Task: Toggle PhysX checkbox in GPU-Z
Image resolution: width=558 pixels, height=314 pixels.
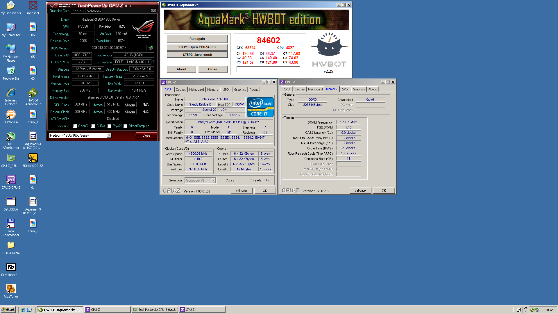Action: pos(110,126)
